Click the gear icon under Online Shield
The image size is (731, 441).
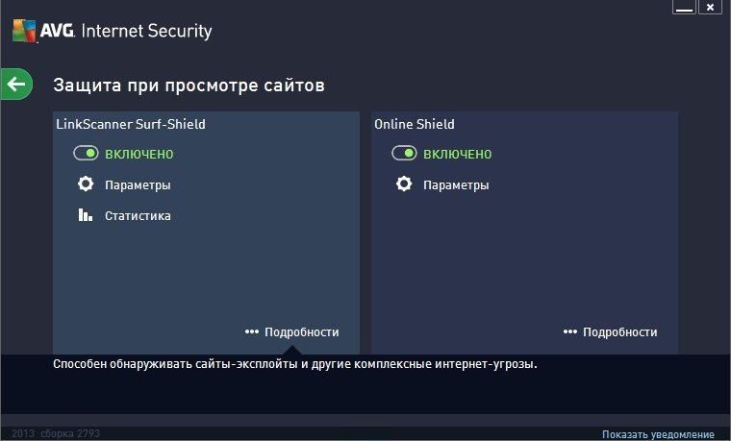click(404, 184)
